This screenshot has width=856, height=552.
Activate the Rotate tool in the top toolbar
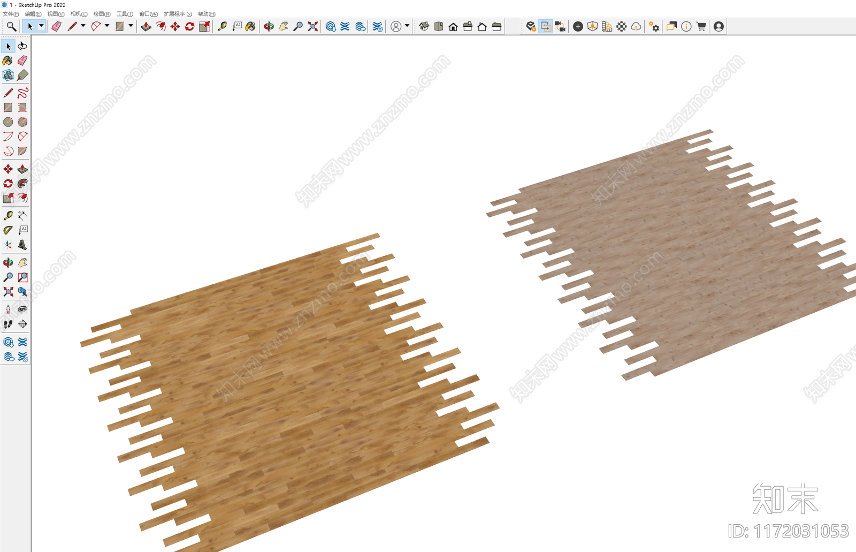tap(189, 26)
